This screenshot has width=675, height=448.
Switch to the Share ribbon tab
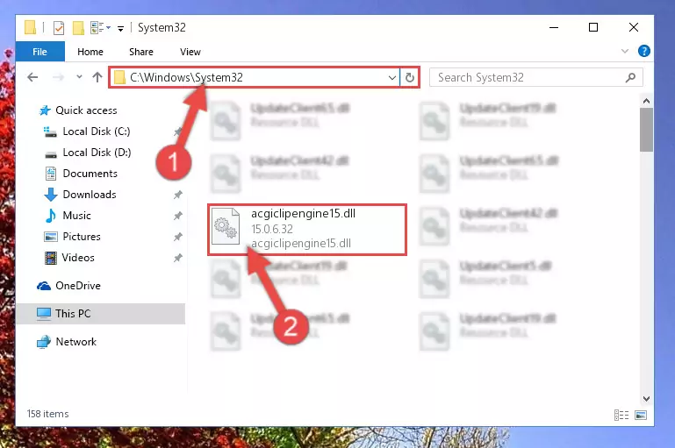[x=141, y=52]
